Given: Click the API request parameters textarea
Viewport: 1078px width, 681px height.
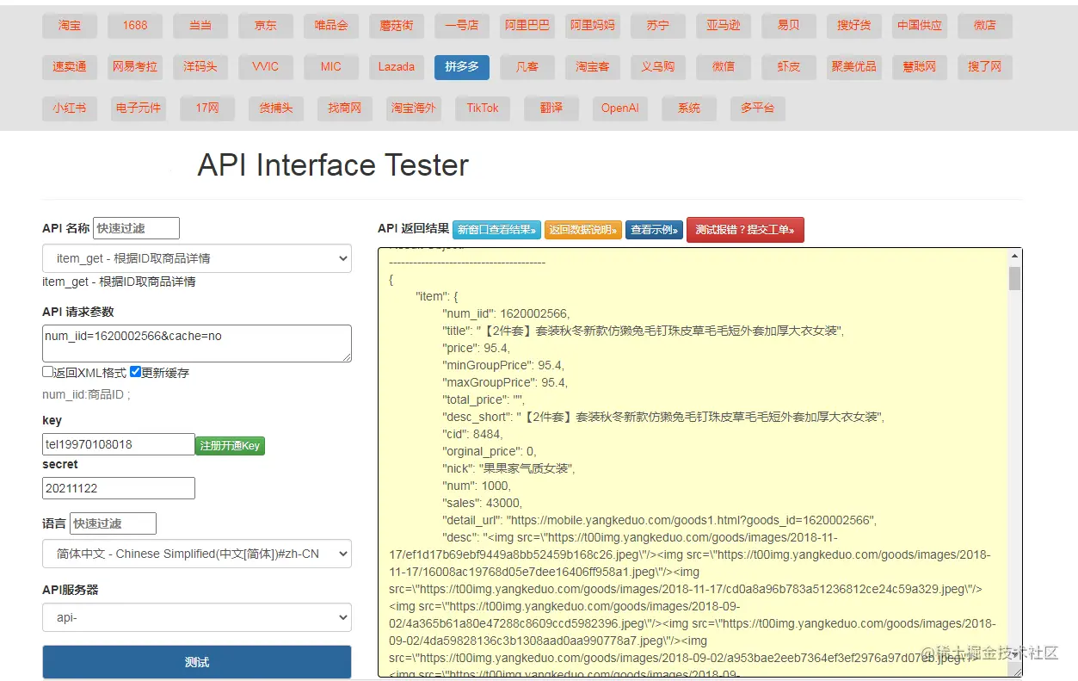Looking at the screenshot, I should [x=197, y=344].
